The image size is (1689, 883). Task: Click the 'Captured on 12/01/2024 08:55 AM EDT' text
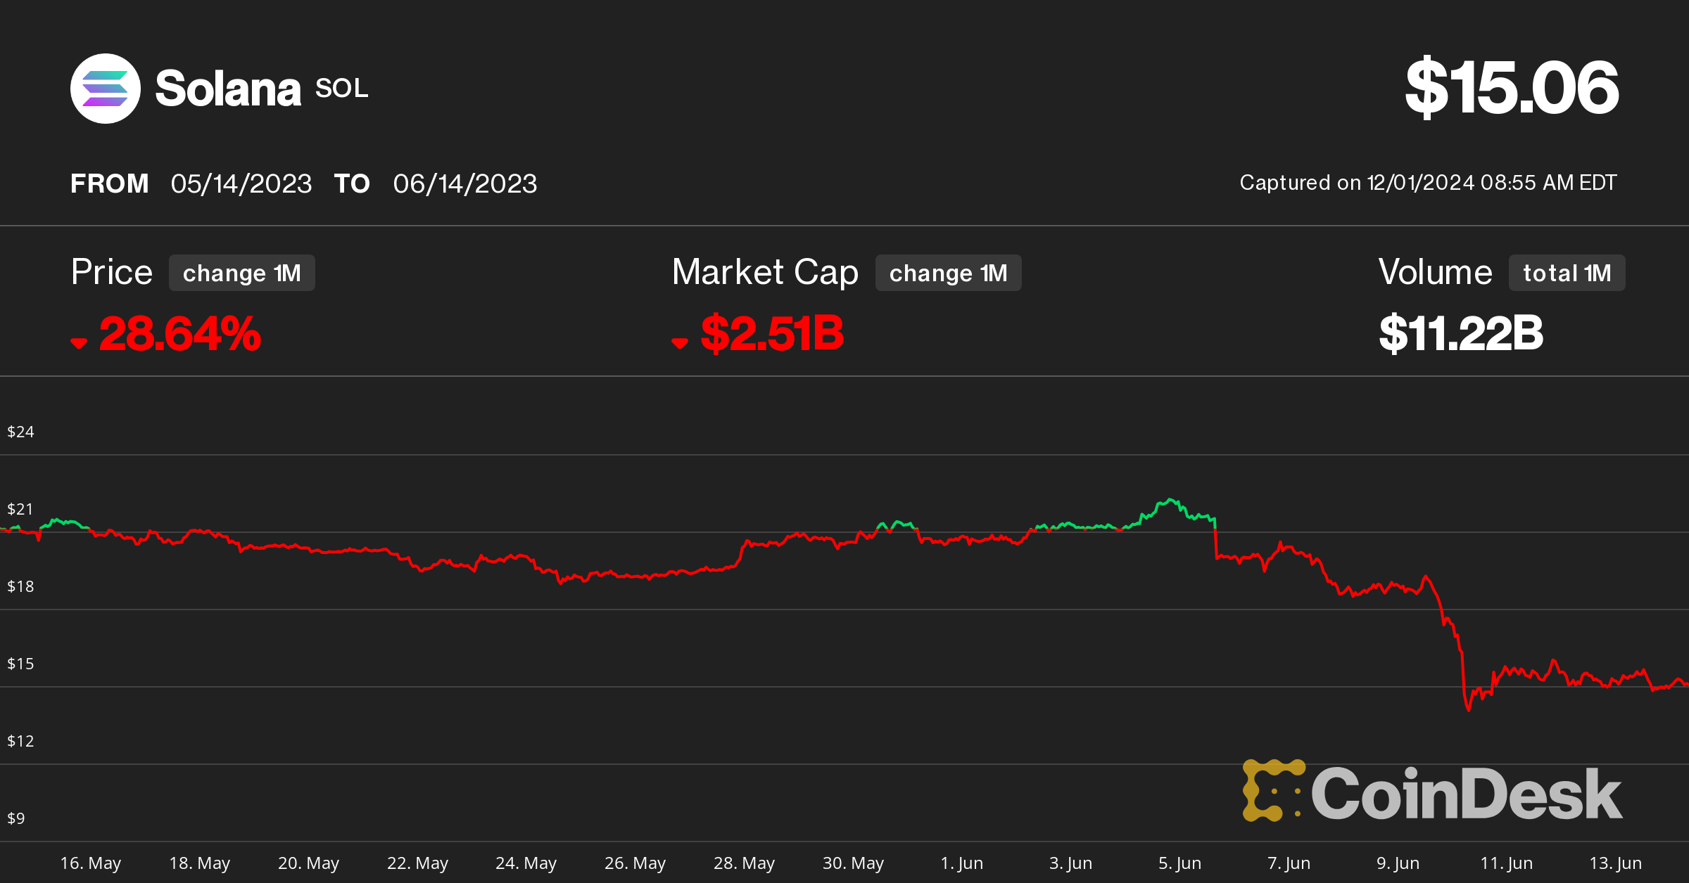(x=1428, y=183)
